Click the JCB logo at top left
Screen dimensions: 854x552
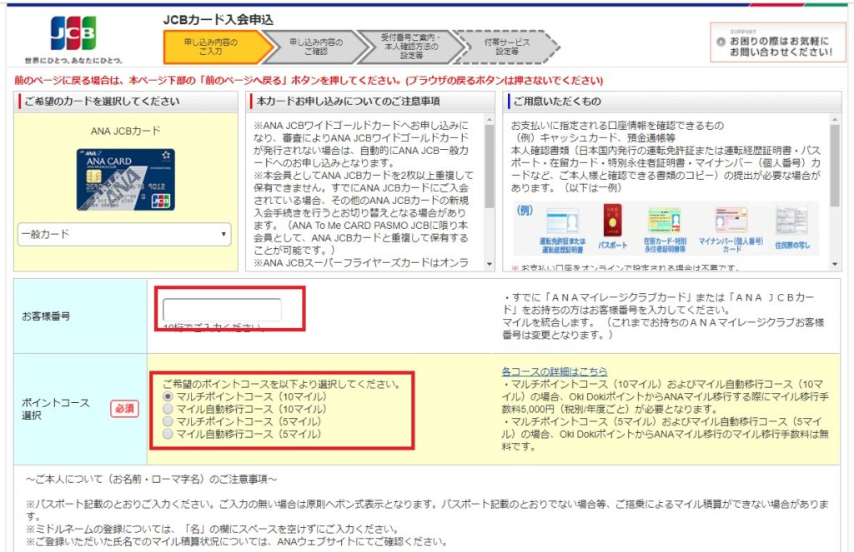click(73, 33)
